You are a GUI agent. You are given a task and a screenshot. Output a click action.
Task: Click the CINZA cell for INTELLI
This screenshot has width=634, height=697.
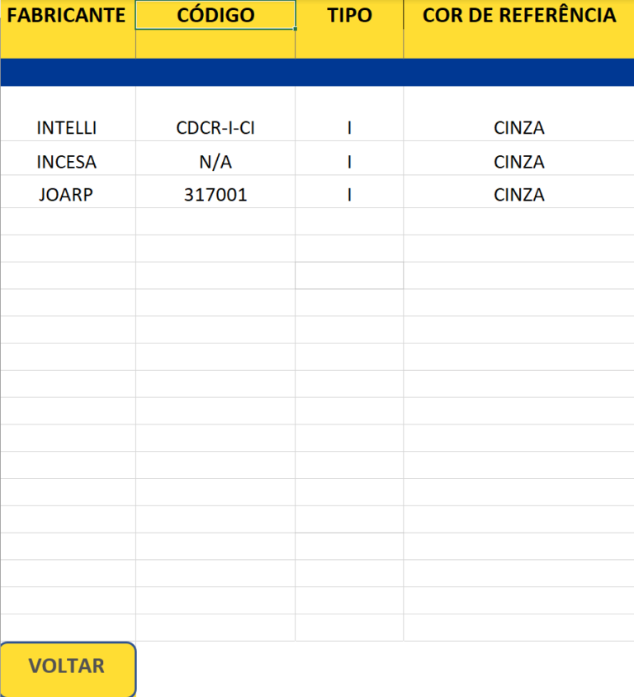(518, 128)
